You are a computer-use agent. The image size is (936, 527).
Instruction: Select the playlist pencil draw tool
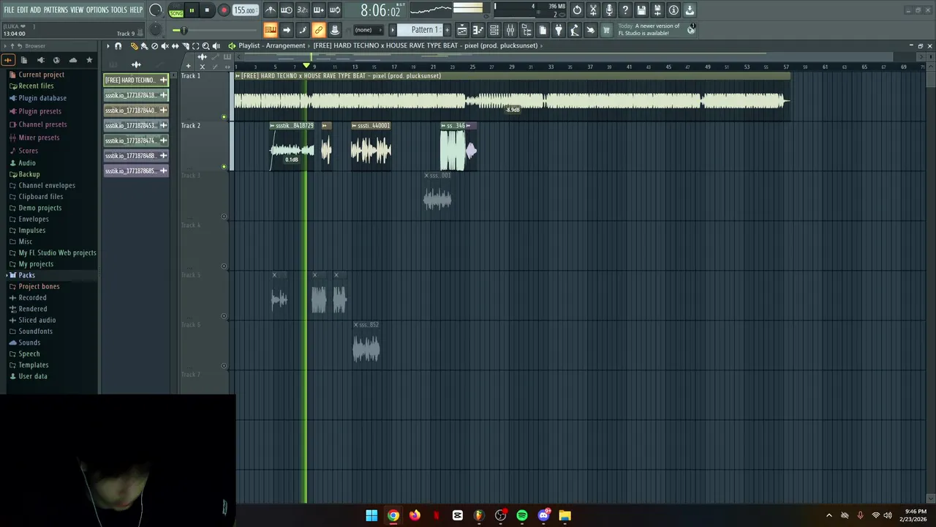(x=134, y=45)
